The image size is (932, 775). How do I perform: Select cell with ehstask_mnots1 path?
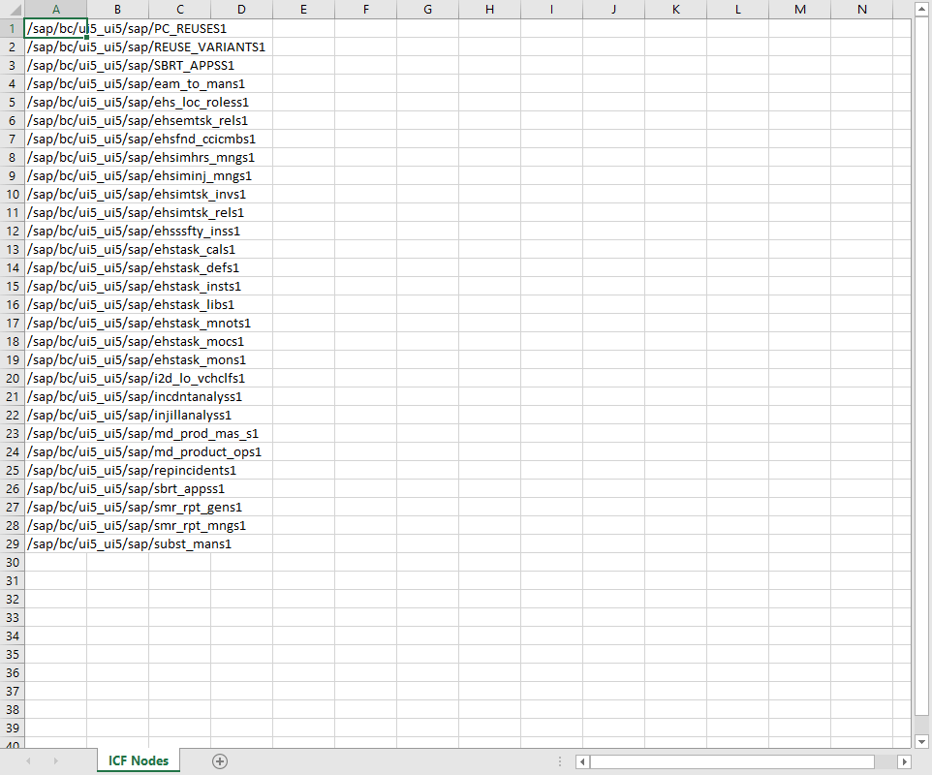(x=56, y=324)
